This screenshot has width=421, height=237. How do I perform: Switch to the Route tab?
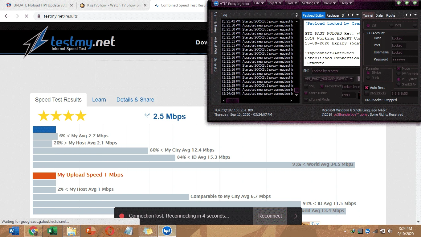pyautogui.click(x=391, y=15)
